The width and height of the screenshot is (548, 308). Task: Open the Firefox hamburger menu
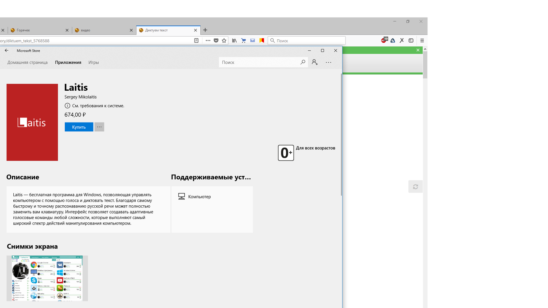pos(422,40)
